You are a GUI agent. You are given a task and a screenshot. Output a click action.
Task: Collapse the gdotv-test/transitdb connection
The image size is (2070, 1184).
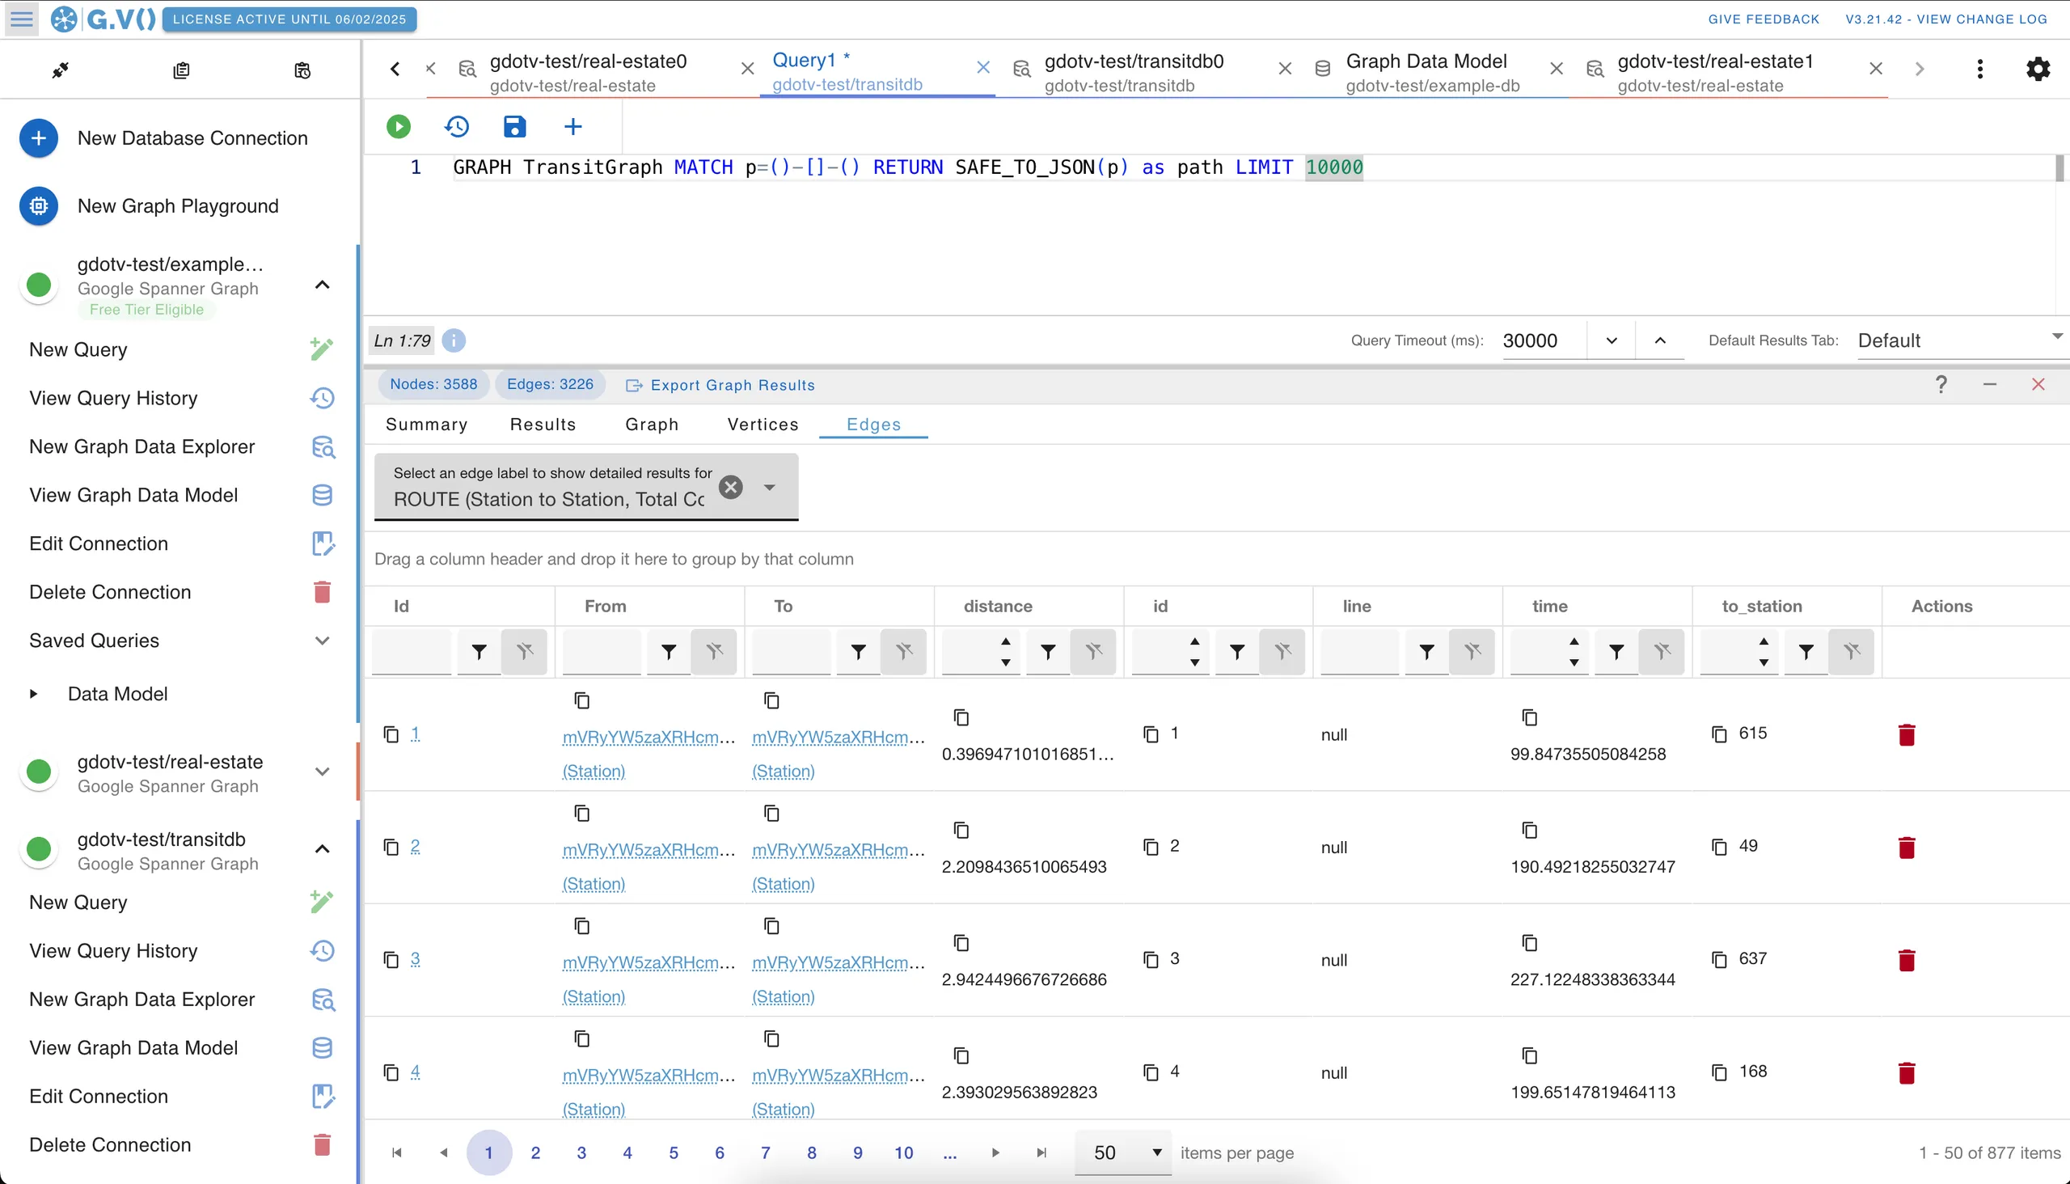(322, 849)
